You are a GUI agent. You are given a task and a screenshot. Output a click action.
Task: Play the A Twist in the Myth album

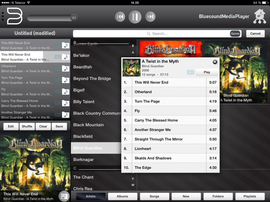(207, 72)
